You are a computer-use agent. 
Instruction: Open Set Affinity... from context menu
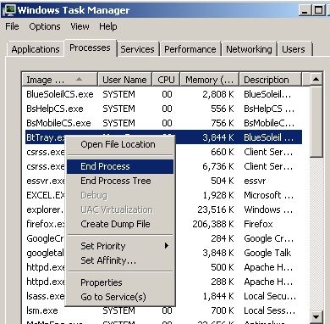[x=120, y=260]
